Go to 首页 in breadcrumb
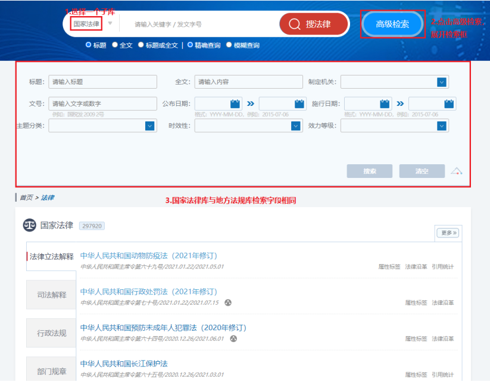Image resolution: width=490 pixels, height=382 pixels. click(26, 198)
